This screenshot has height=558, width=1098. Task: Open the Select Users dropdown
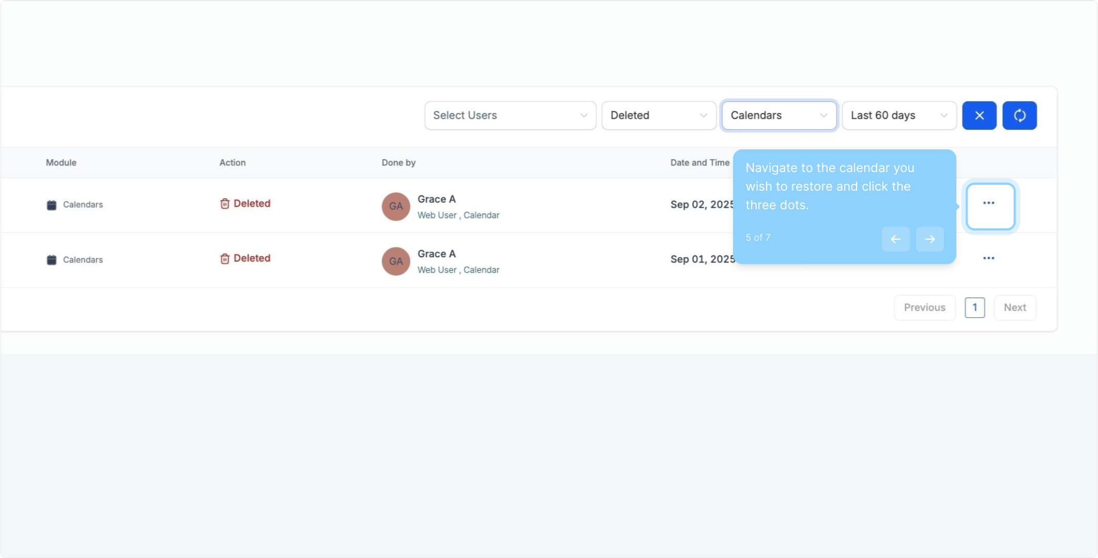510,115
